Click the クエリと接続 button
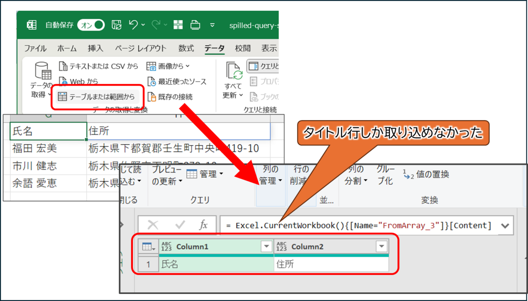This screenshot has height=301, width=528. (x=263, y=66)
